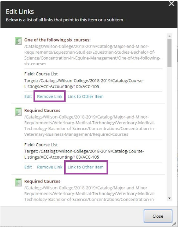Viewport: 178px width, 227px height.
Task: Select the 'One of the following six courses:' title
Action: point(58,40)
